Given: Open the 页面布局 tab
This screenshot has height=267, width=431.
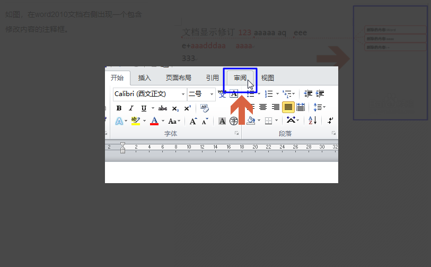Looking at the screenshot, I should (x=179, y=78).
